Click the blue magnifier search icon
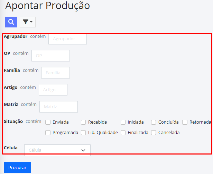This screenshot has height=175, width=213. [x=11, y=22]
